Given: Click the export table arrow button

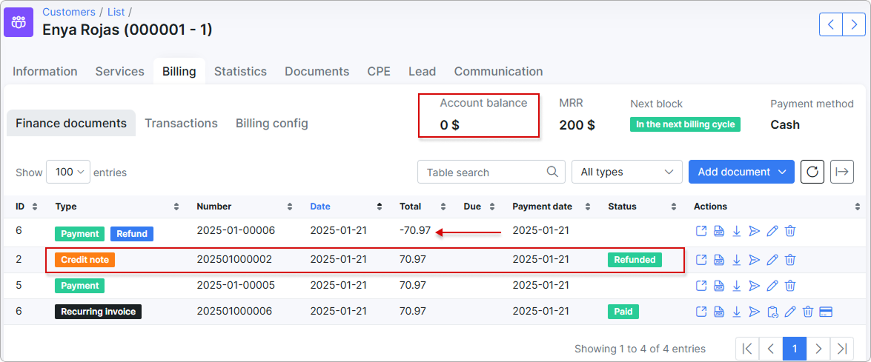Looking at the screenshot, I should pos(841,172).
